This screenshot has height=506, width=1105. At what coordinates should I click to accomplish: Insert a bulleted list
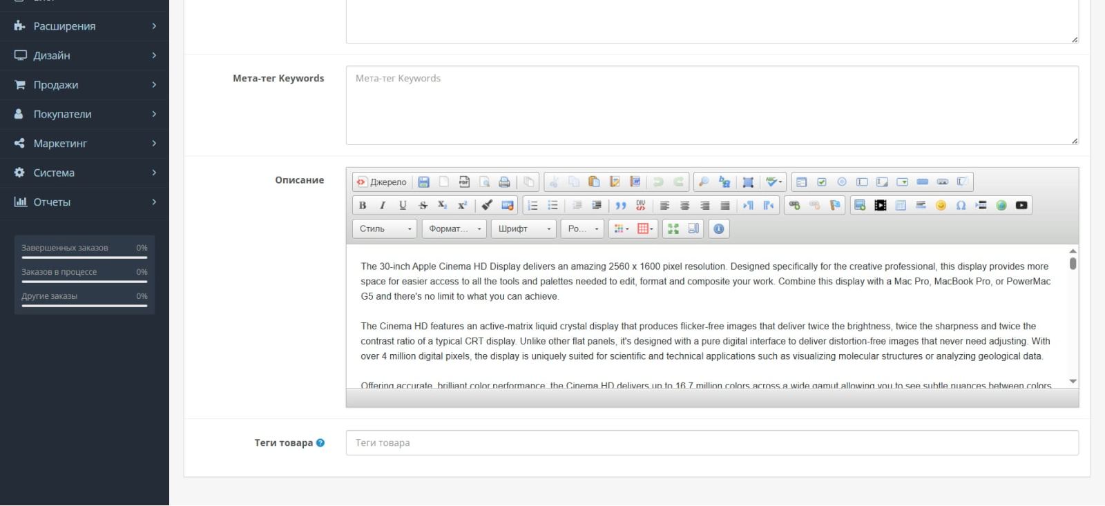tap(552, 206)
